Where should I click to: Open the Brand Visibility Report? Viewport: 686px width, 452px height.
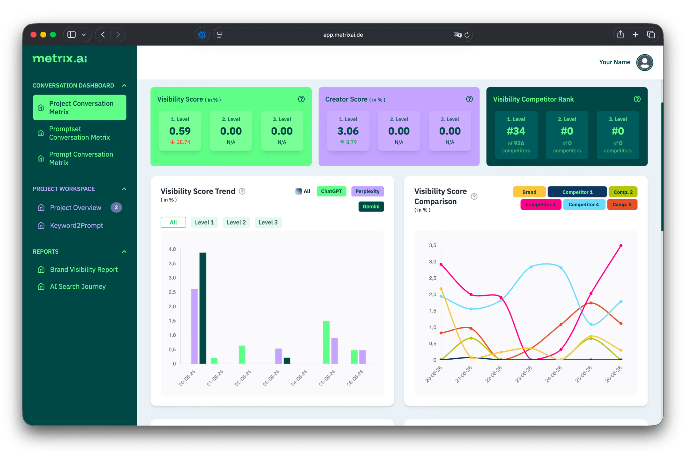[84, 269]
